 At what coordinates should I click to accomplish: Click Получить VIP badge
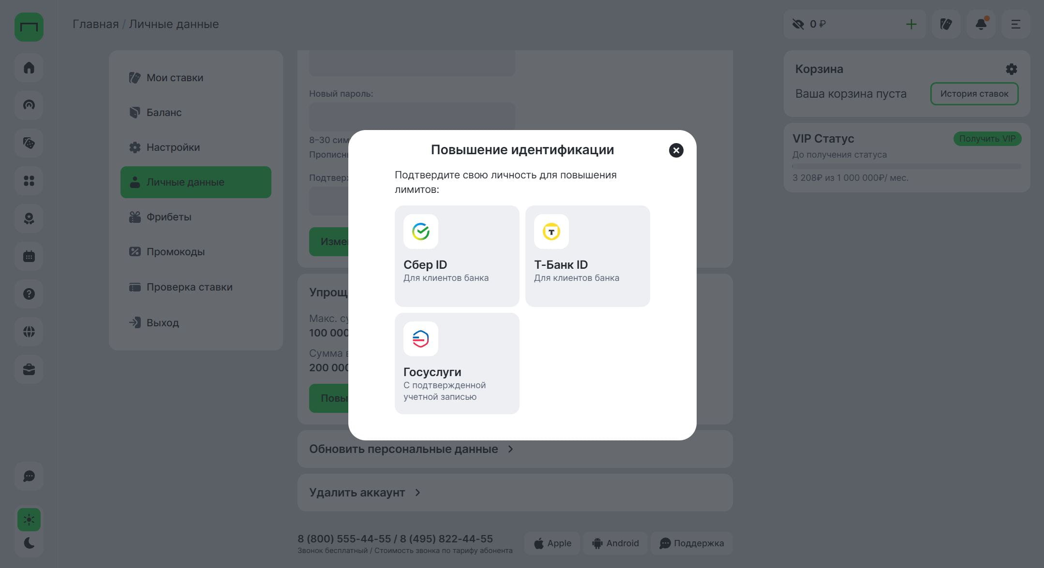[987, 139]
